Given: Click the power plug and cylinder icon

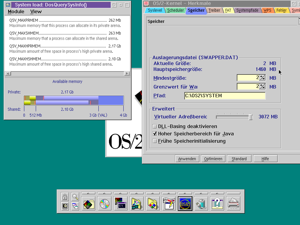Looking at the screenshot, I should pos(201,204).
